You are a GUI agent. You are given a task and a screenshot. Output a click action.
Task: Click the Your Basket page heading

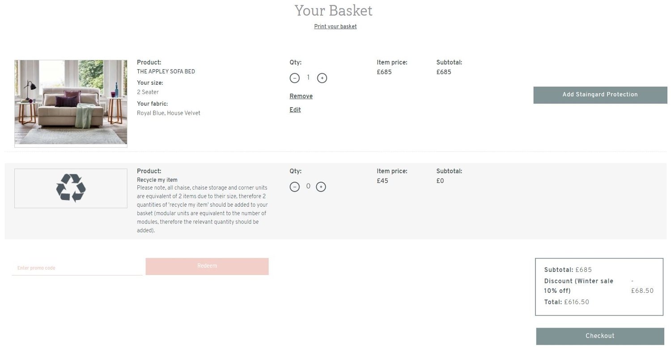click(x=334, y=11)
